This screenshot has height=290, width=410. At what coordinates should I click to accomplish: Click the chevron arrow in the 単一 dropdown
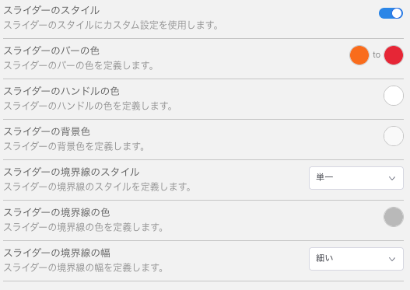coord(391,179)
